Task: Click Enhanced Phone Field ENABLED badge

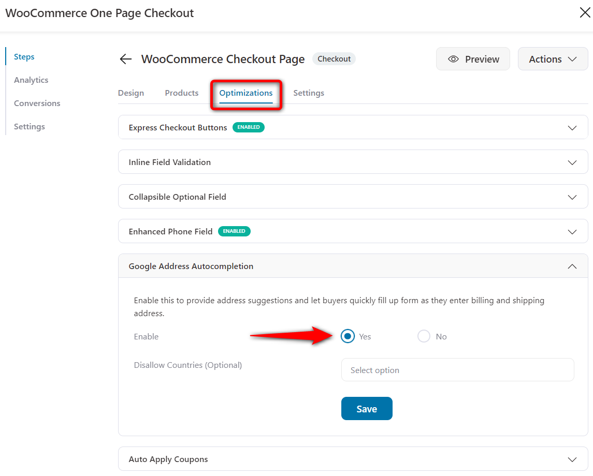Action: point(234,231)
